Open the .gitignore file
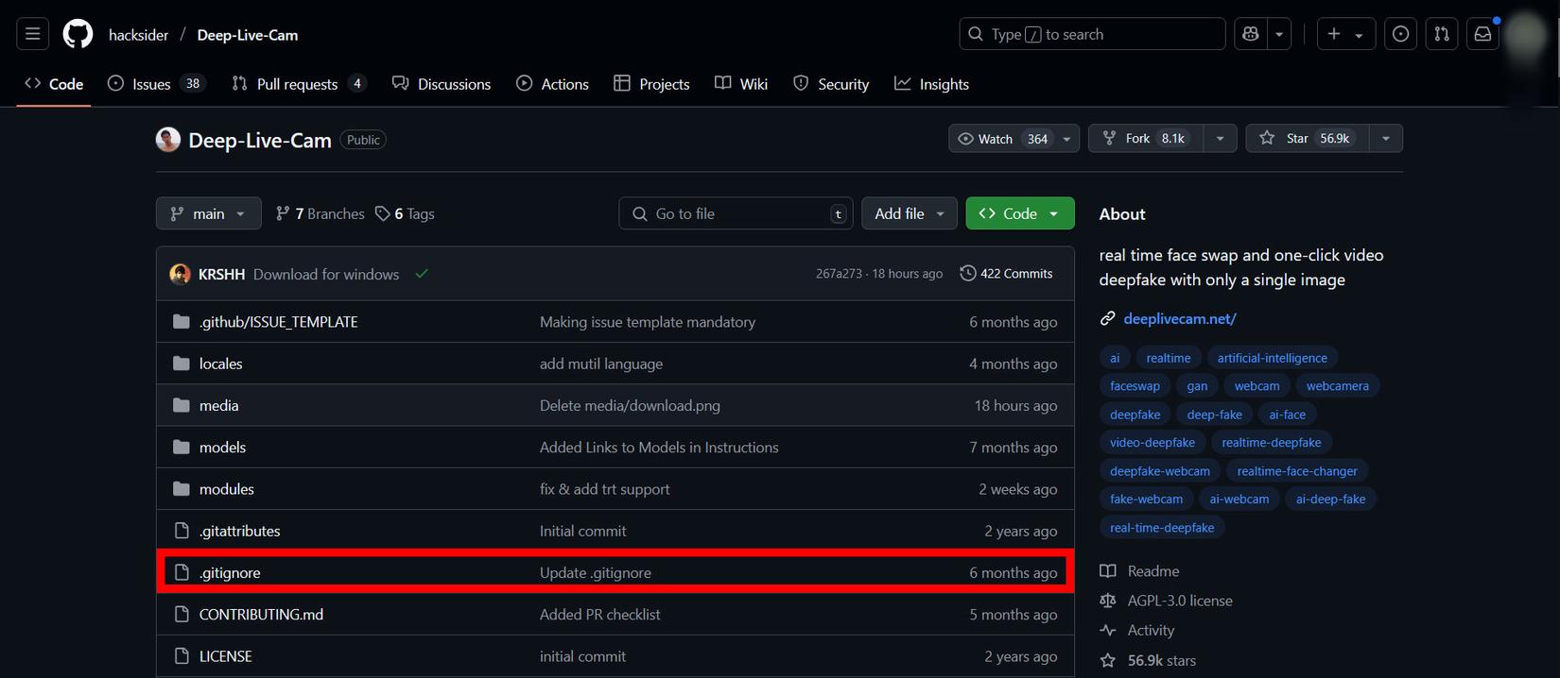The image size is (1560, 678). click(x=230, y=572)
